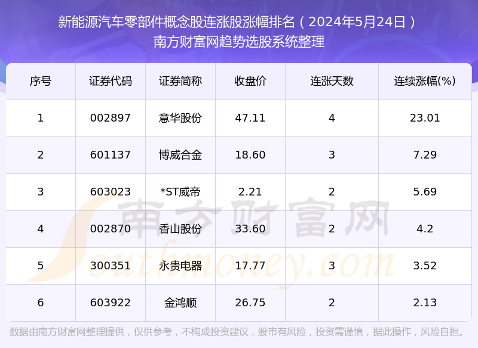Select stock name *ST威帝
This screenshot has width=478, height=348.
180,192
